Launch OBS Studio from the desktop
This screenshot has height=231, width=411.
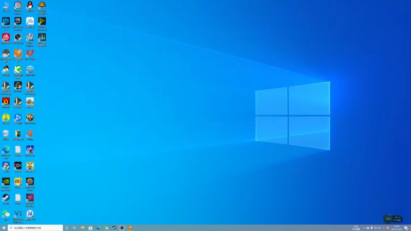coord(18,37)
